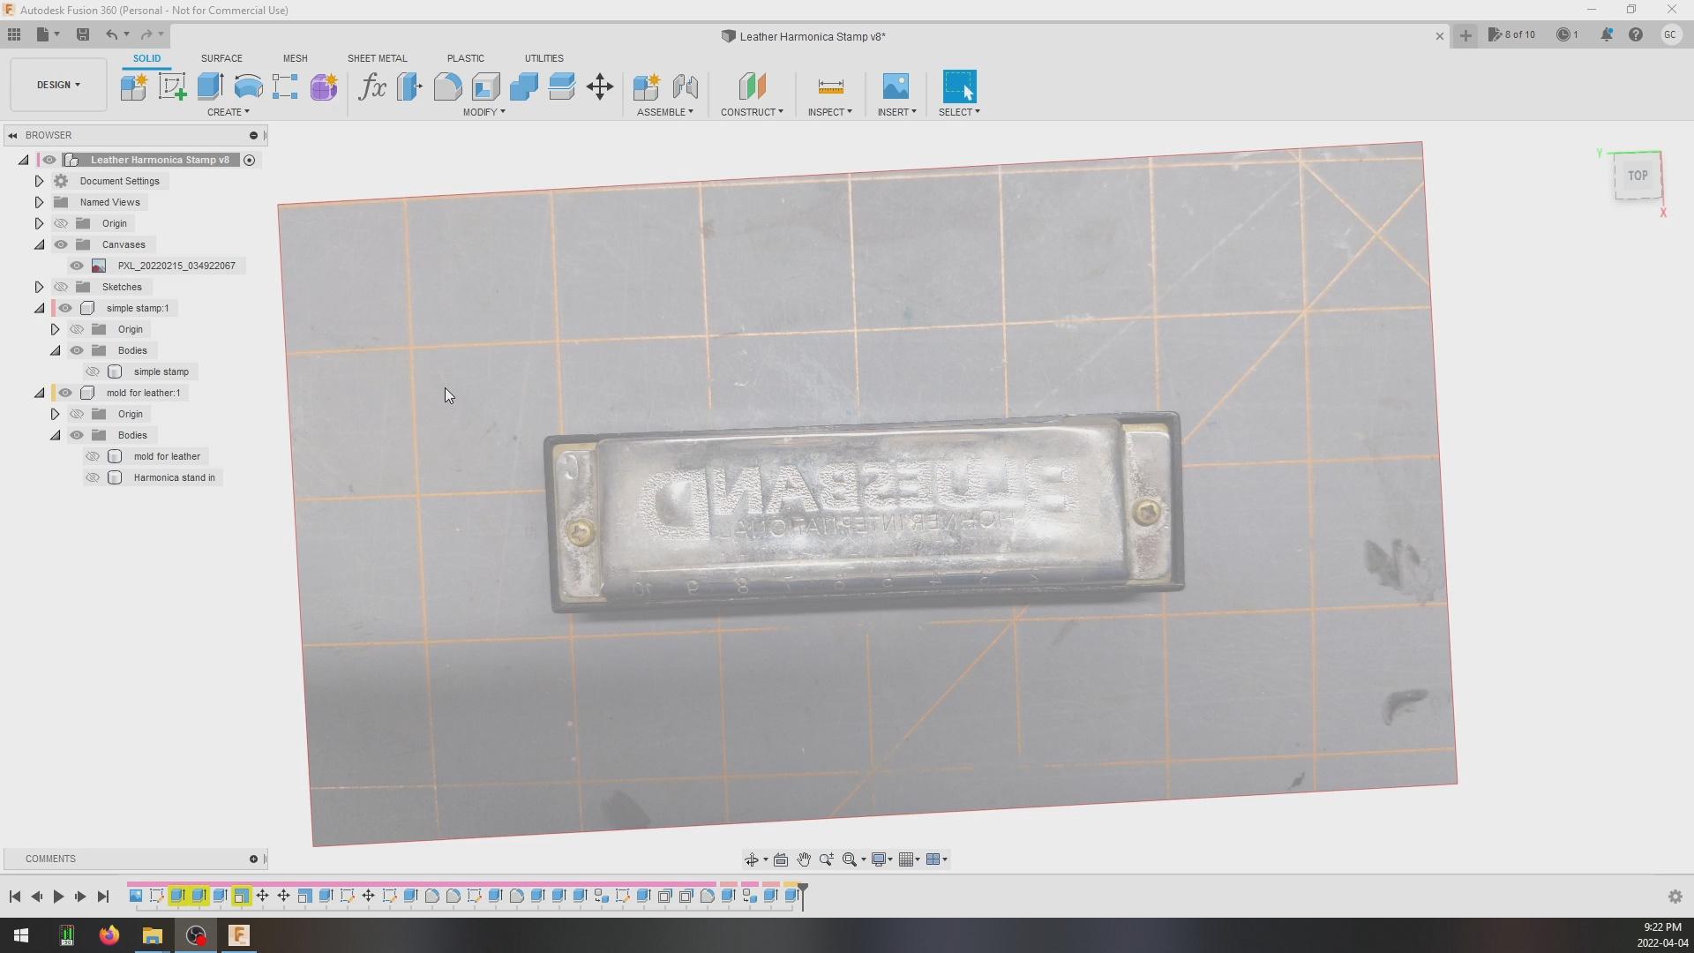The height and width of the screenshot is (953, 1694).
Task: Click the Measure inspect icon
Action: pyautogui.click(x=830, y=86)
